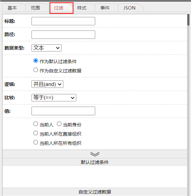Open the 事件 tab
The width and height of the screenshot is (191, 196).
point(105,8)
